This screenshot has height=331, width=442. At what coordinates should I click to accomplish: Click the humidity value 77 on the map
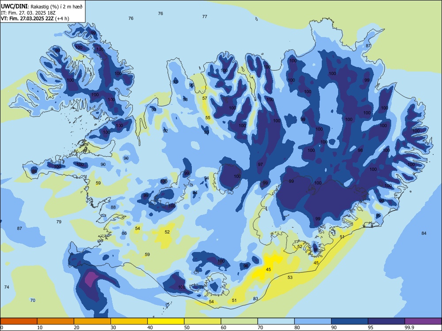pyautogui.click(x=205, y=17)
